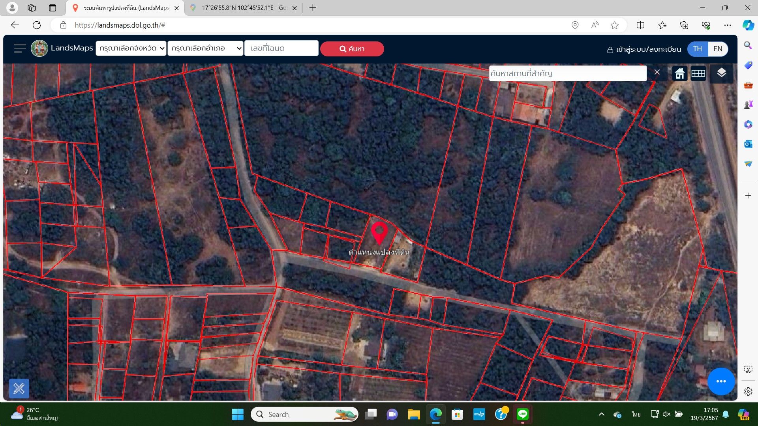Screen dimensions: 758x426
Task: Go back to the previous page
Action: [x=15, y=25]
